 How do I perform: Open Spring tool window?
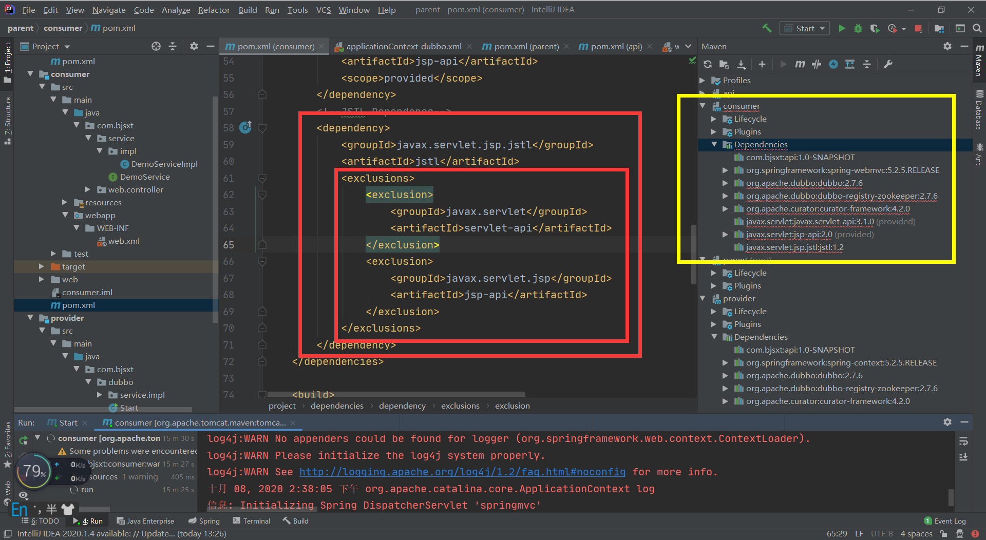point(204,521)
